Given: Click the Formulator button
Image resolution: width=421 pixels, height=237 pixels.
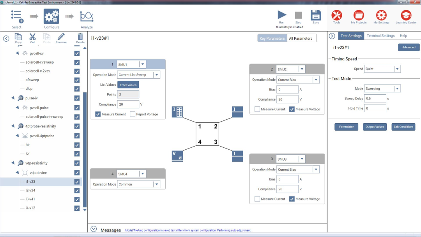Looking at the screenshot, I should point(346,127).
